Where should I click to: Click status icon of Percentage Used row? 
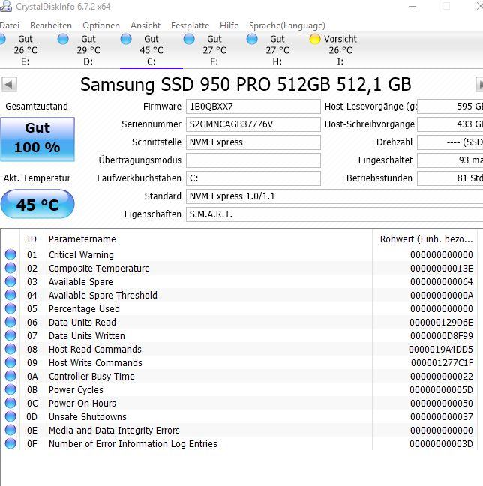click(x=10, y=308)
